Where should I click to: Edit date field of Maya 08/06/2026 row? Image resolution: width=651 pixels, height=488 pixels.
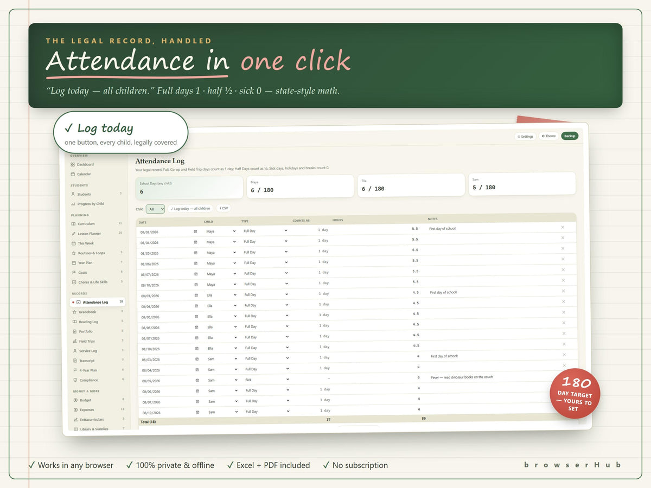coord(168,264)
